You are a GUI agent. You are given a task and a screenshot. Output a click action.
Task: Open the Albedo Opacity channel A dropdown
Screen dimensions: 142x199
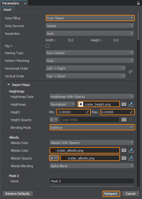(x=54, y=158)
